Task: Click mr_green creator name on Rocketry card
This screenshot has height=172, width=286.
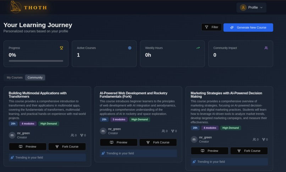Action: click(114, 129)
